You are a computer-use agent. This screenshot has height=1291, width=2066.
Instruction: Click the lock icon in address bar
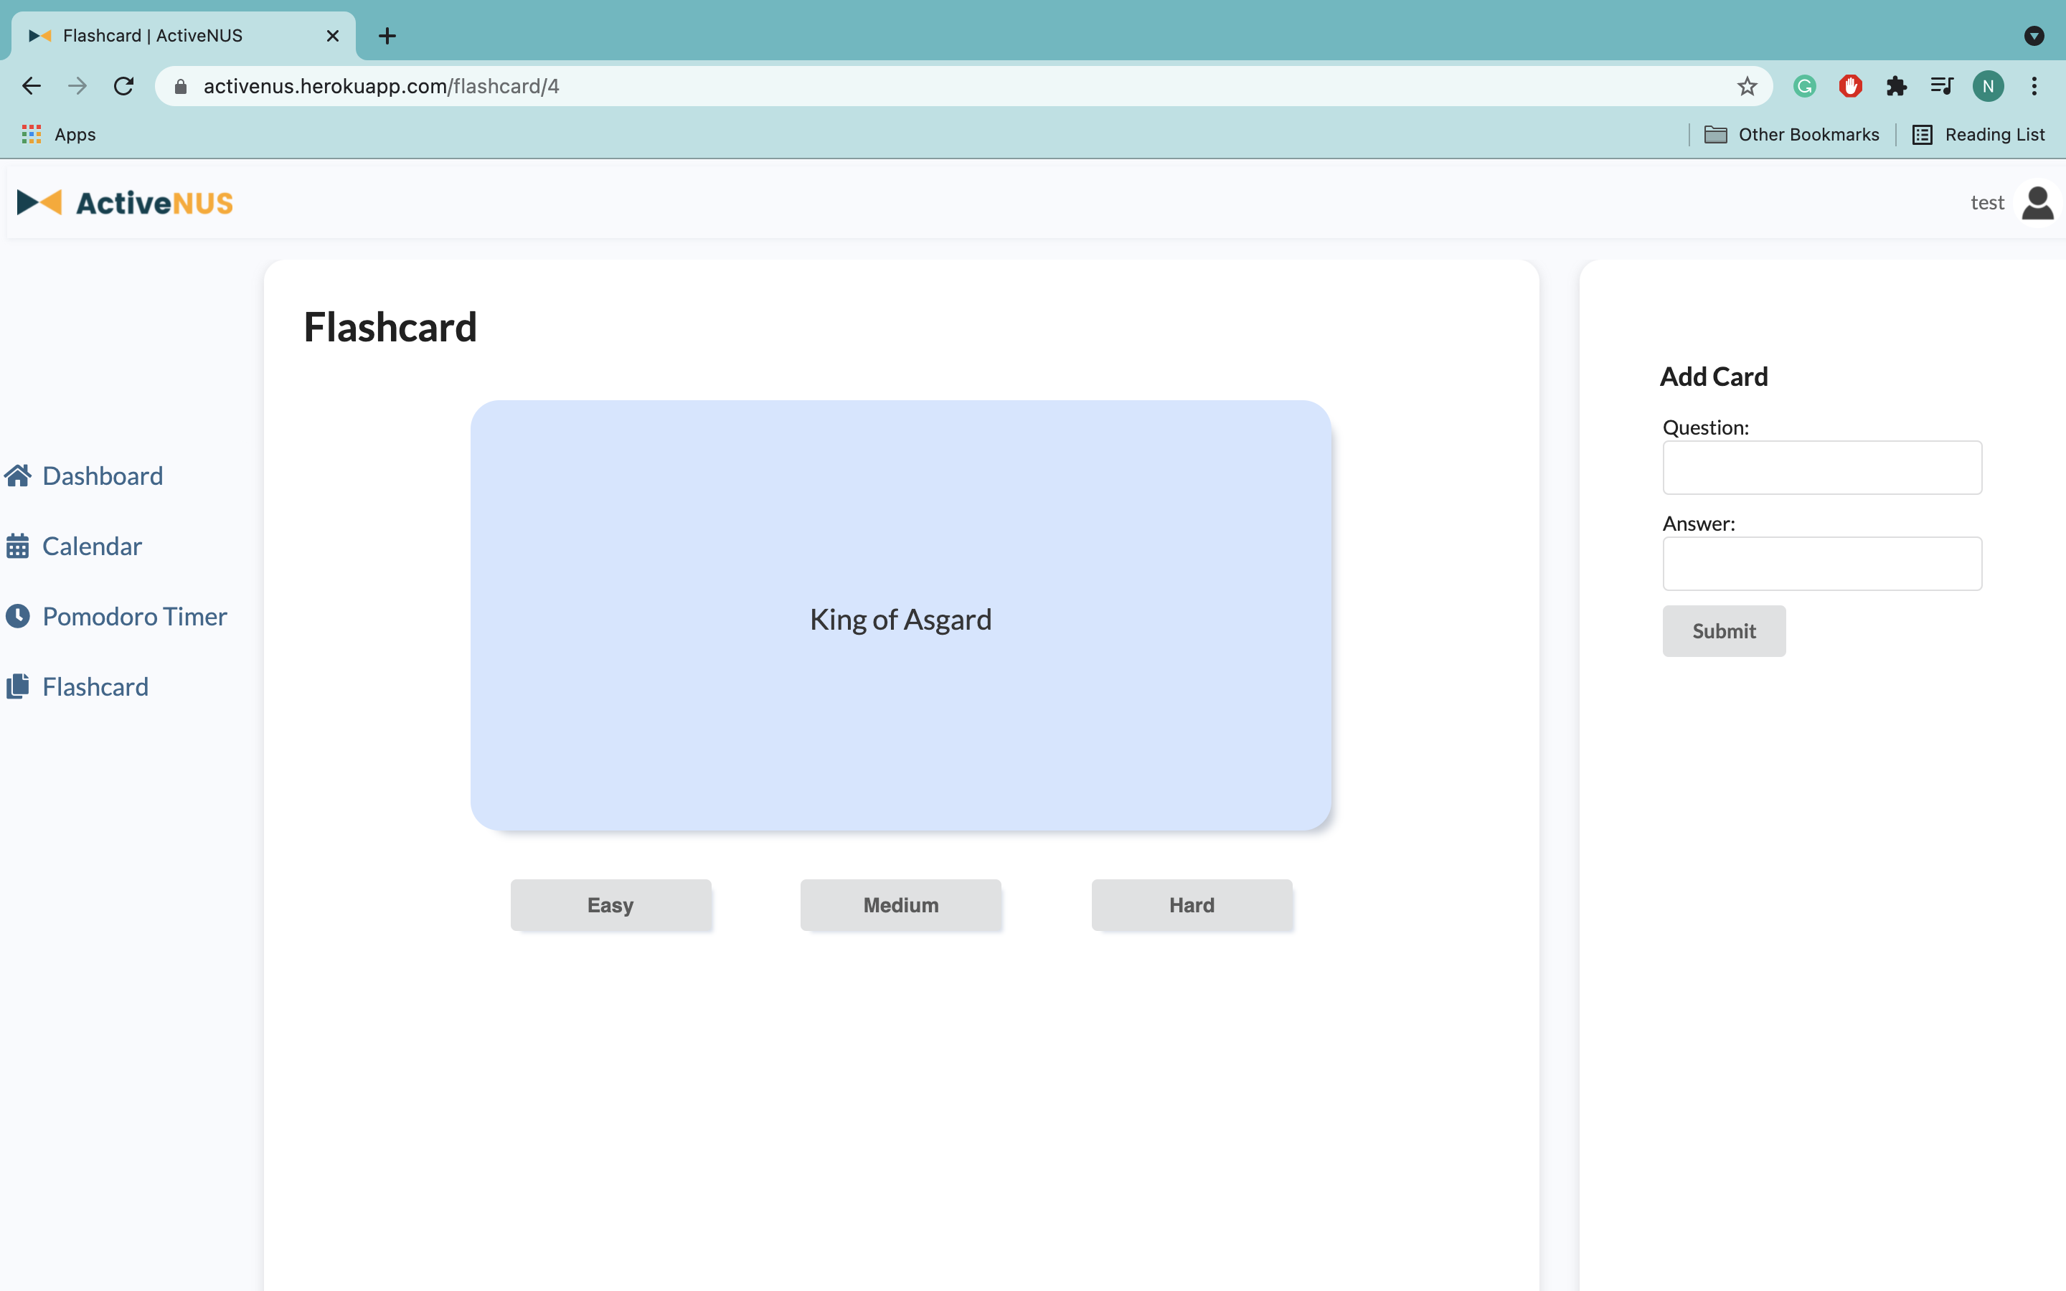point(180,86)
